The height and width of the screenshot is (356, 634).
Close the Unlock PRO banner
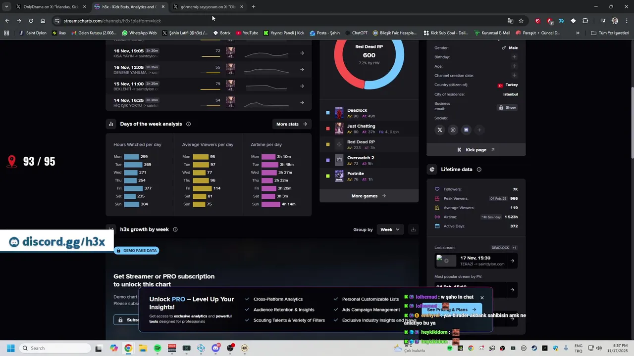click(482, 298)
